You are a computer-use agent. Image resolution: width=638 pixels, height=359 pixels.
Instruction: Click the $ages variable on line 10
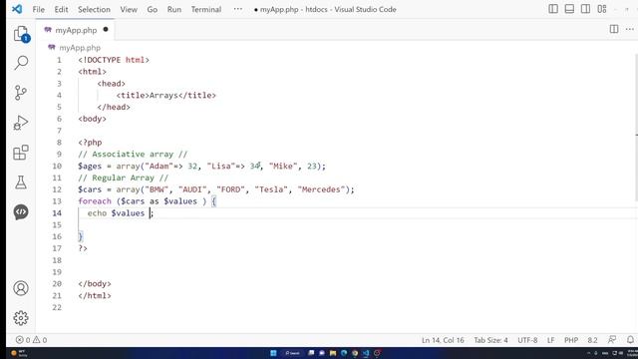tap(90, 167)
